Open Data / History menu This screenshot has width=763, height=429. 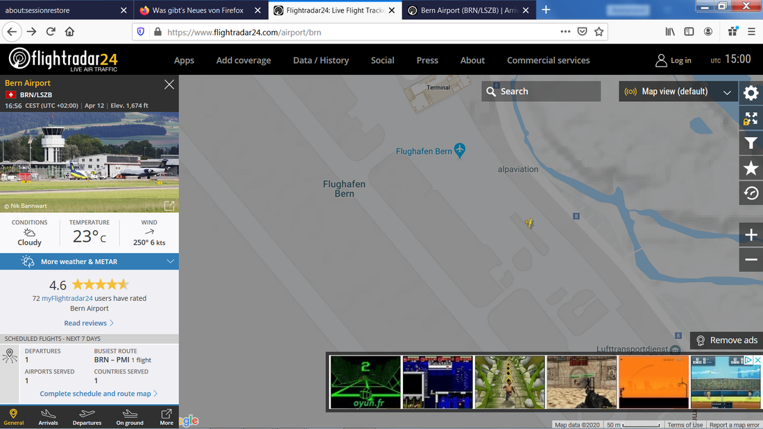click(x=320, y=60)
